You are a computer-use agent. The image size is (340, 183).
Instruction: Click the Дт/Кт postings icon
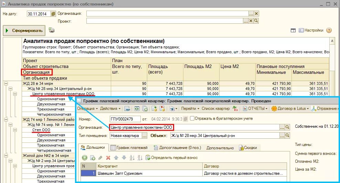click(235, 108)
